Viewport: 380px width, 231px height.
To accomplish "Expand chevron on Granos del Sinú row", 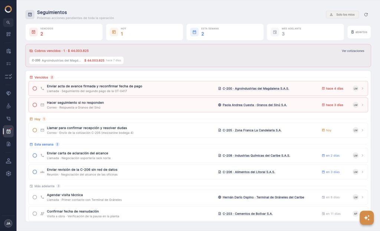I will pyautogui.click(x=363, y=105).
